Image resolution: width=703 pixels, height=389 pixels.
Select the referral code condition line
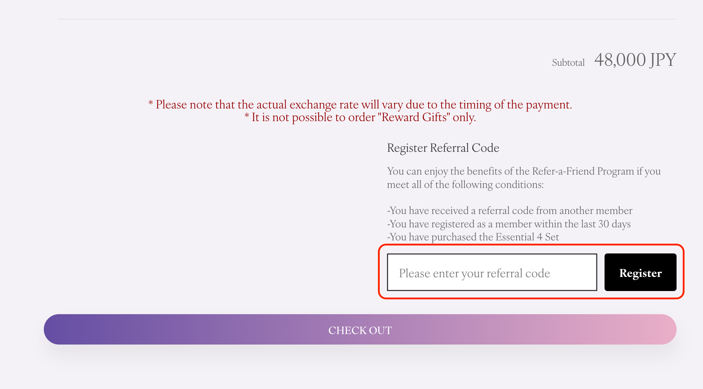510,211
